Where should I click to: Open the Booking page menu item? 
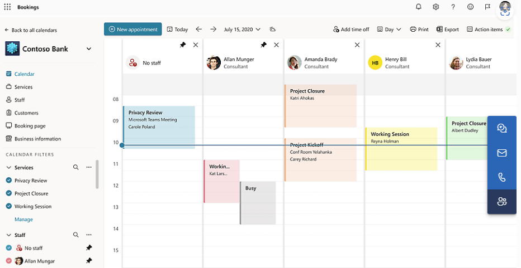click(x=30, y=126)
